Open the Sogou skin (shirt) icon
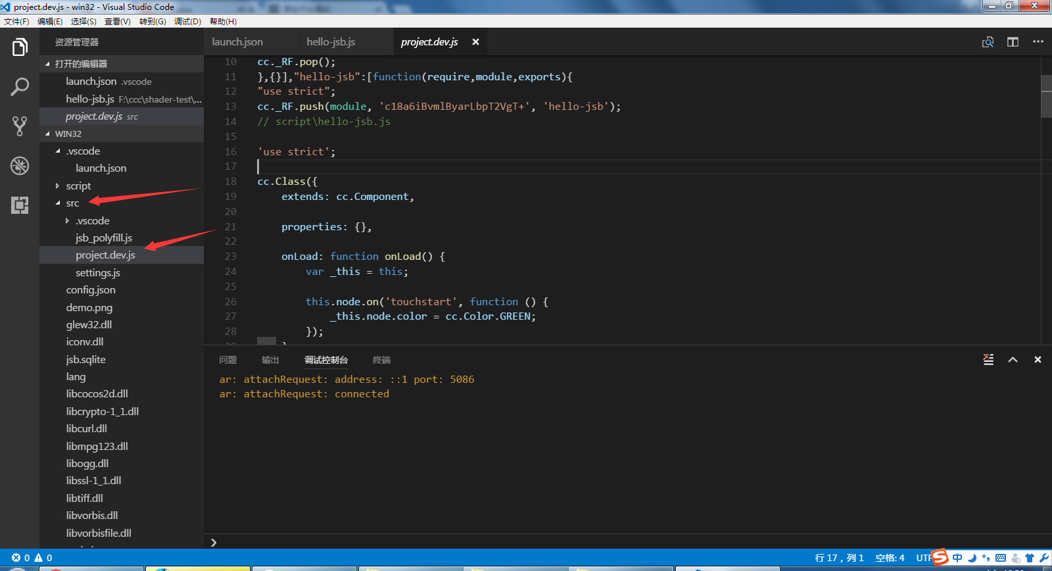 click(1030, 558)
